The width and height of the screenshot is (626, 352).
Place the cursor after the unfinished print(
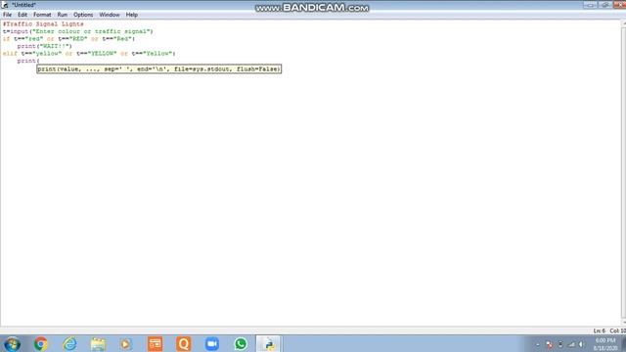[39, 61]
